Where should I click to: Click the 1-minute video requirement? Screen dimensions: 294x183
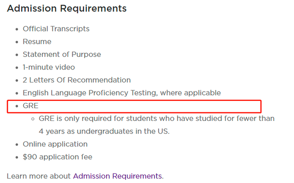49,67
